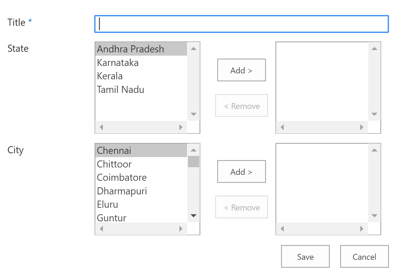Click the scroll-up arrow of the City list
Image resolution: width=409 pixels, height=274 pixels.
click(x=194, y=150)
